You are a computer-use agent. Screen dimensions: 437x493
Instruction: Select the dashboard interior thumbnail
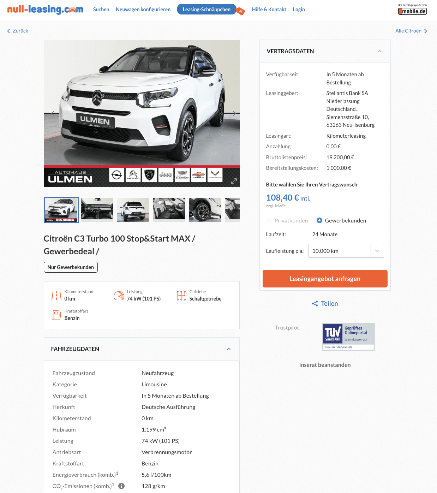click(x=97, y=210)
